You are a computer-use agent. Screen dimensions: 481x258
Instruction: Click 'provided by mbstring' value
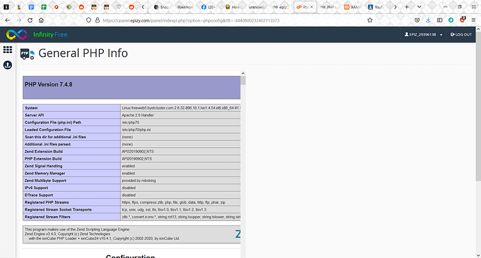(x=139, y=181)
